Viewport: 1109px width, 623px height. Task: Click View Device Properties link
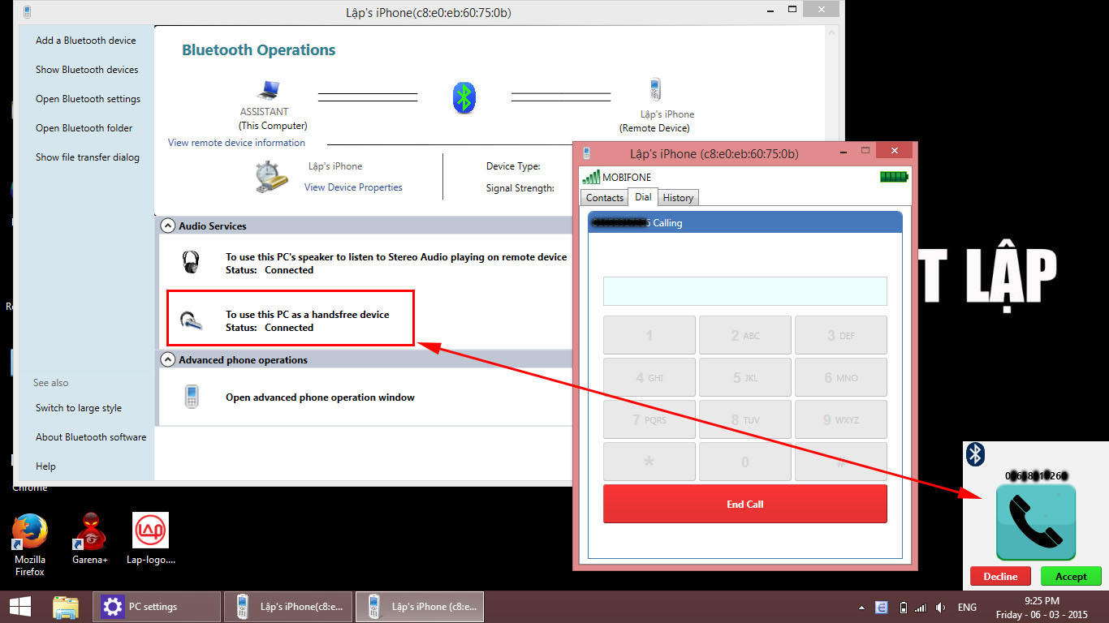coord(353,187)
